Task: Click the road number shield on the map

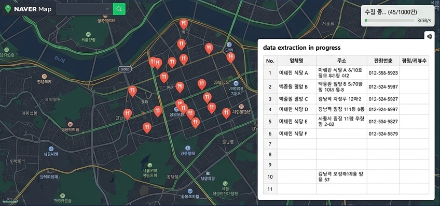Action: click(x=125, y=69)
